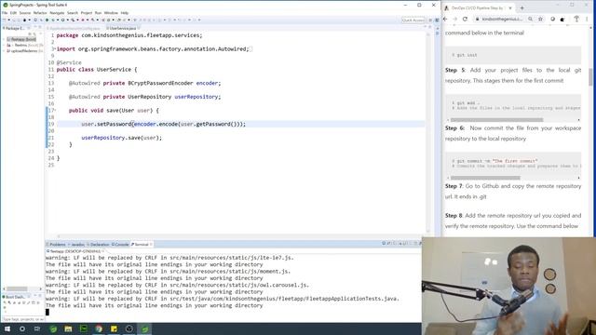The height and width of the screenshot is (335, 596).
Task: Click the green Run toolbar button
Action: [62, 20]
